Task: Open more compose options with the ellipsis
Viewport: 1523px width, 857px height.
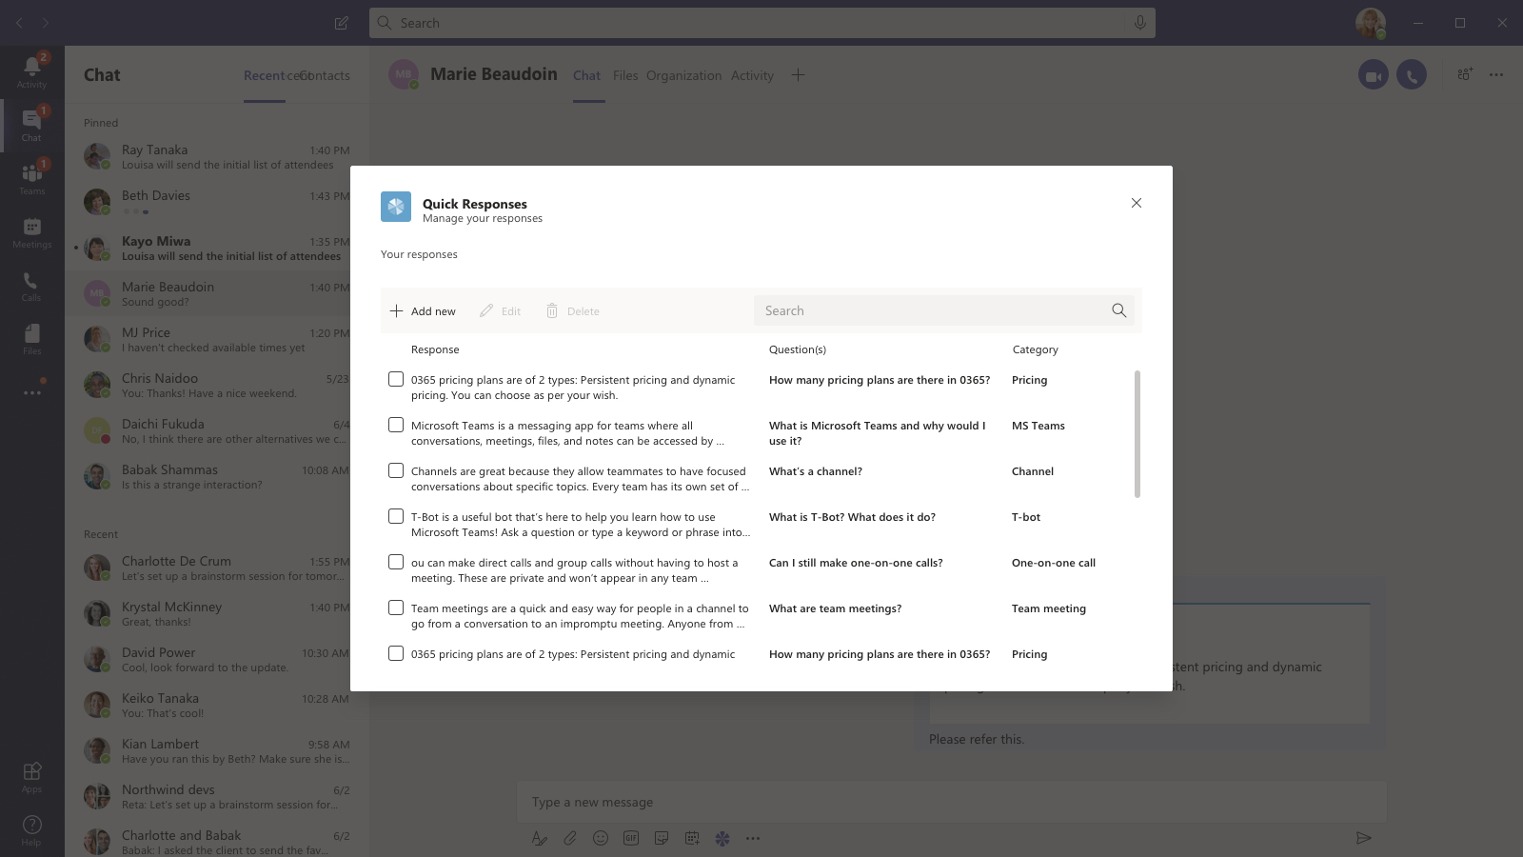Action: click(x=753, y=839)
